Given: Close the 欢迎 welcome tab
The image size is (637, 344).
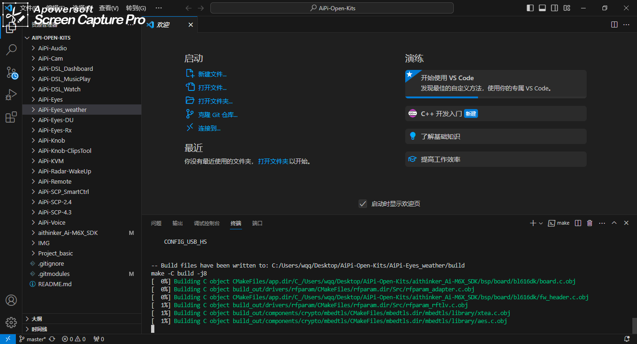Looking at the screenshot, I should coord(191,25).
